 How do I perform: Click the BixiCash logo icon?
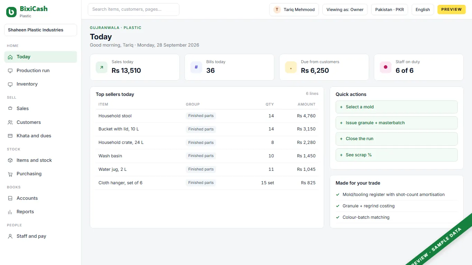11,12
